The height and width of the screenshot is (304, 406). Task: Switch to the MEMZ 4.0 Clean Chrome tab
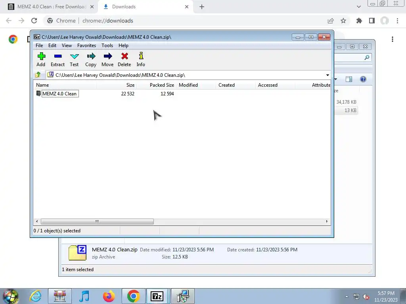pos(49,7)
